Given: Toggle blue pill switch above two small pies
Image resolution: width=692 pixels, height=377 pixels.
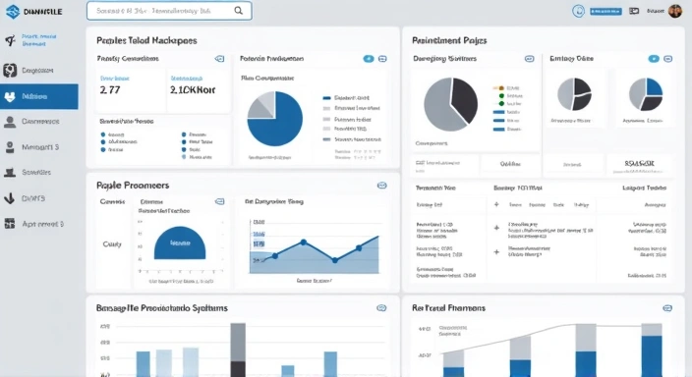Looking at the screenshot, I should [654, 59].
